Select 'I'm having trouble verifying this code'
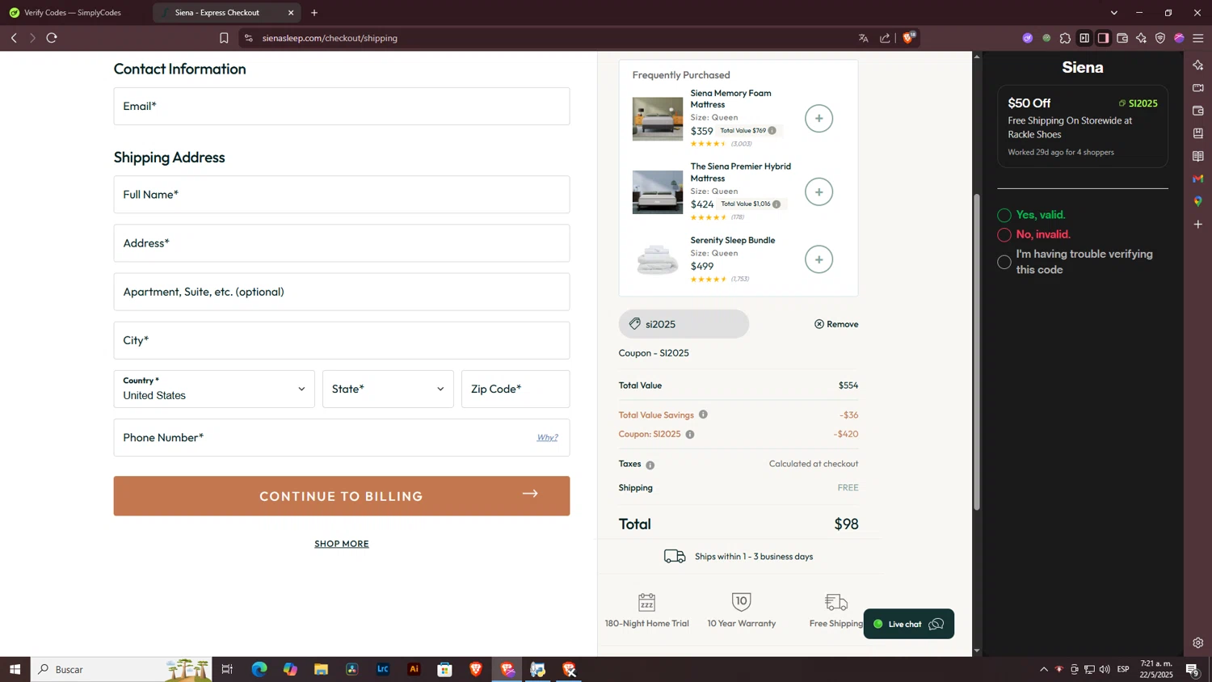1212x682 pixels. (x=1004, y=262)
